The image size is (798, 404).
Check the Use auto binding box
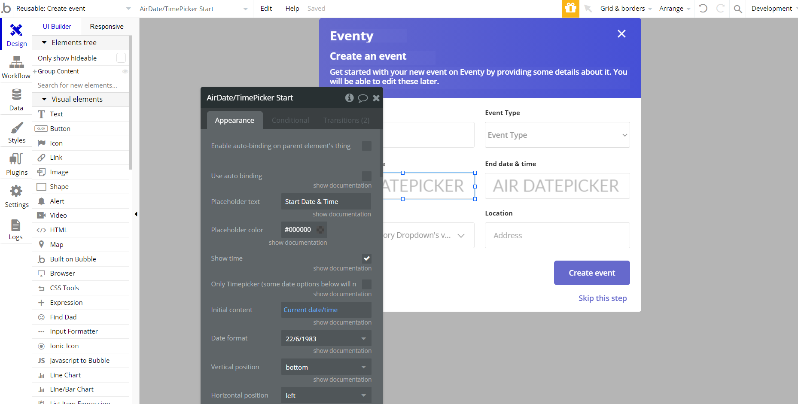(366, 176)
